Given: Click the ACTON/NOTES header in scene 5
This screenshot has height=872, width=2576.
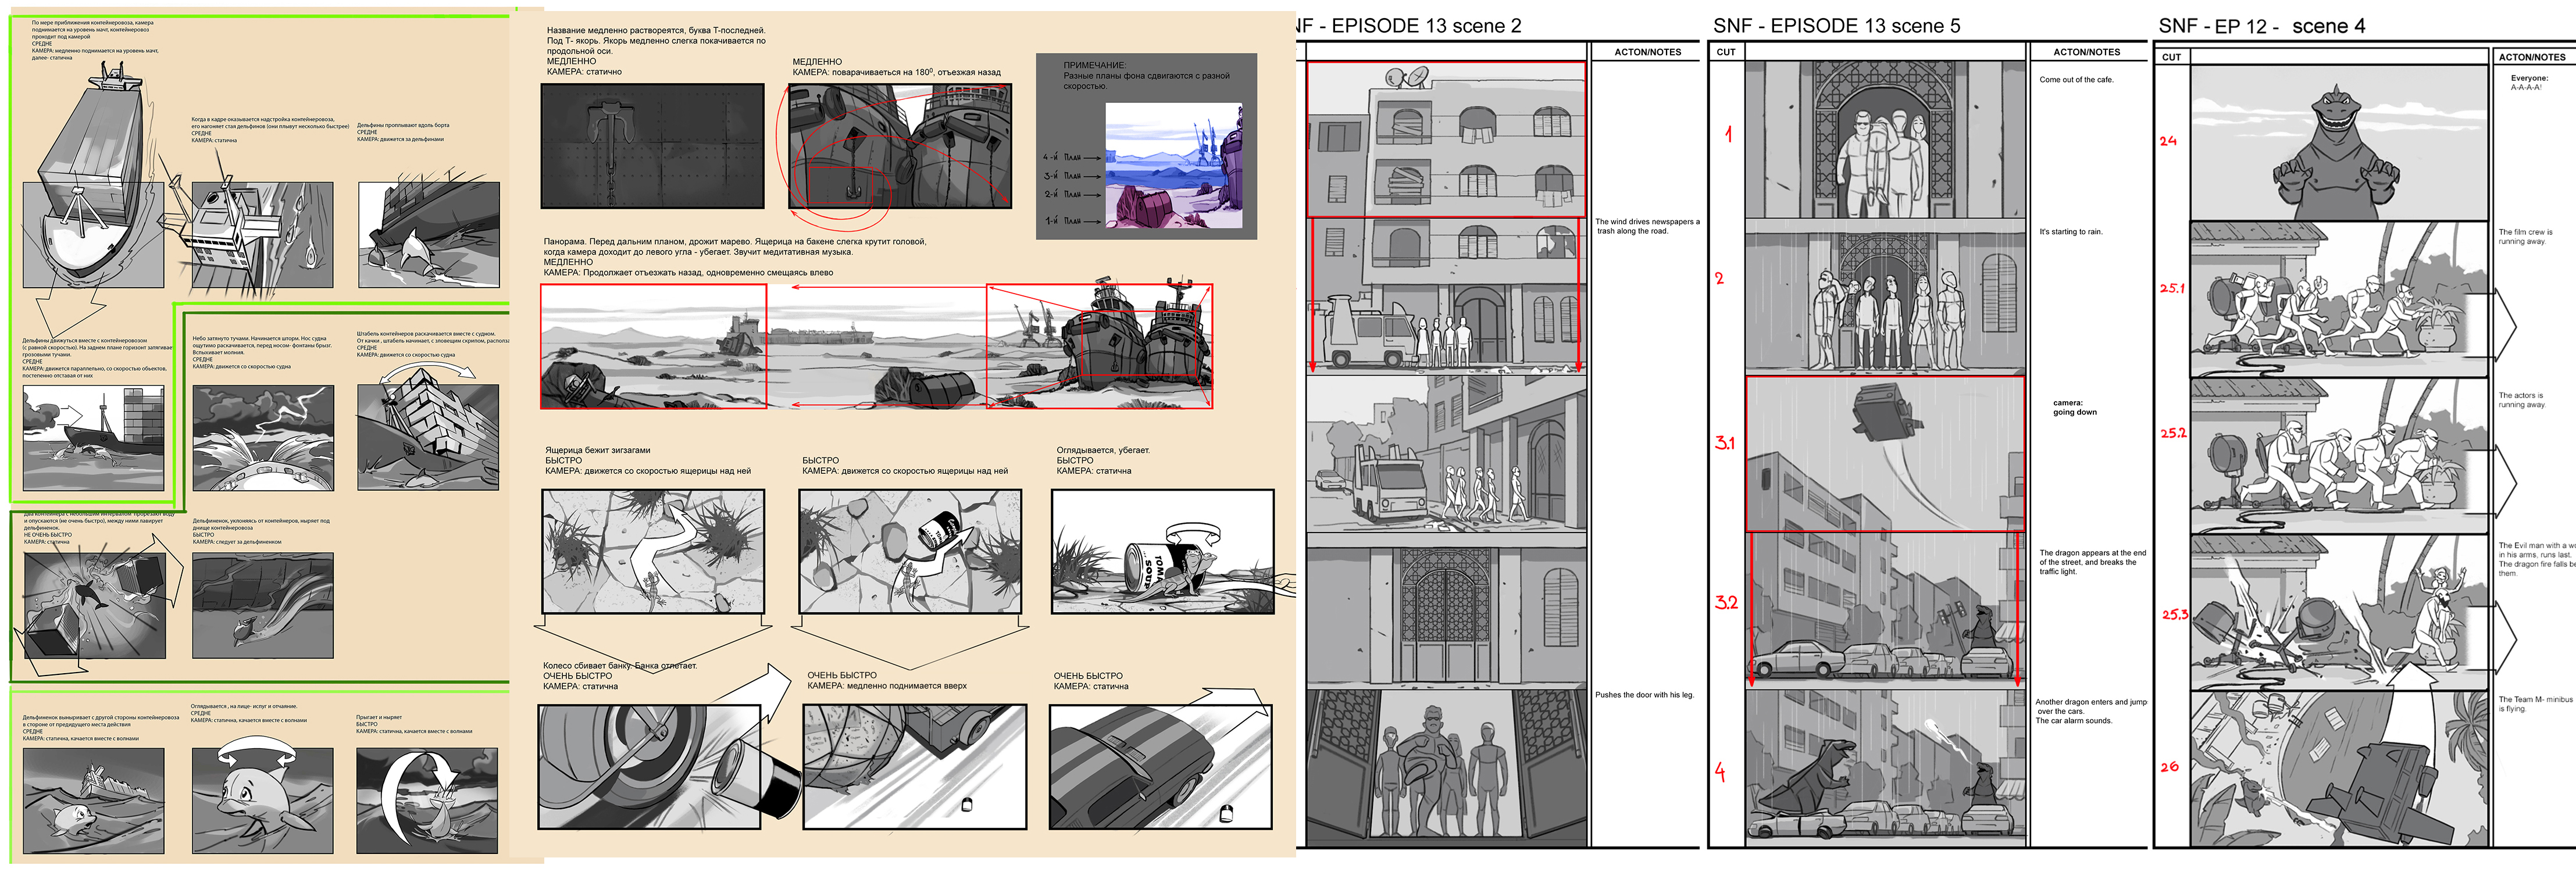Looking at the screenshot, I should 2086,52.
